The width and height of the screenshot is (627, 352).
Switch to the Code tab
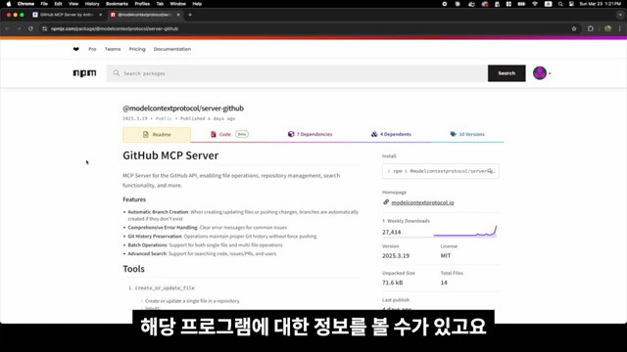[229, 135]
